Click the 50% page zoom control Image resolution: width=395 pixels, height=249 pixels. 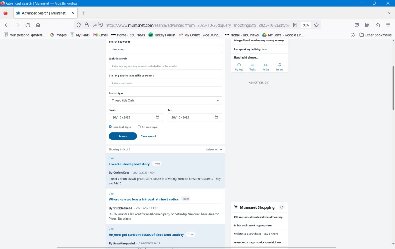(x=305, y=25)
